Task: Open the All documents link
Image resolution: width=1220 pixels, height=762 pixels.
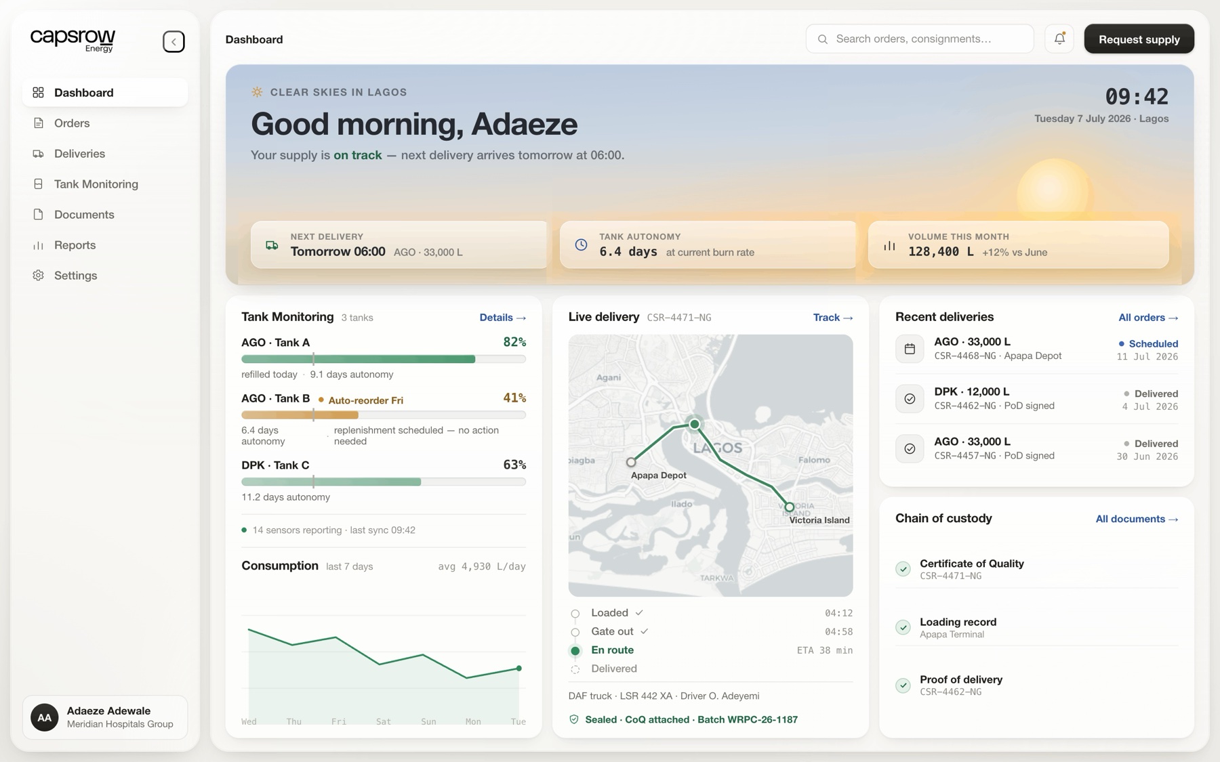Action: (1137, 519)
